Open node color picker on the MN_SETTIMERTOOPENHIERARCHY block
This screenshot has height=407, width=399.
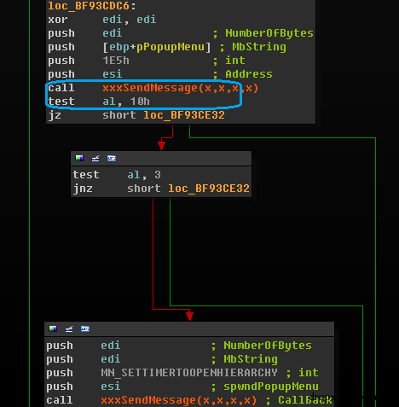tap(53, 329)
